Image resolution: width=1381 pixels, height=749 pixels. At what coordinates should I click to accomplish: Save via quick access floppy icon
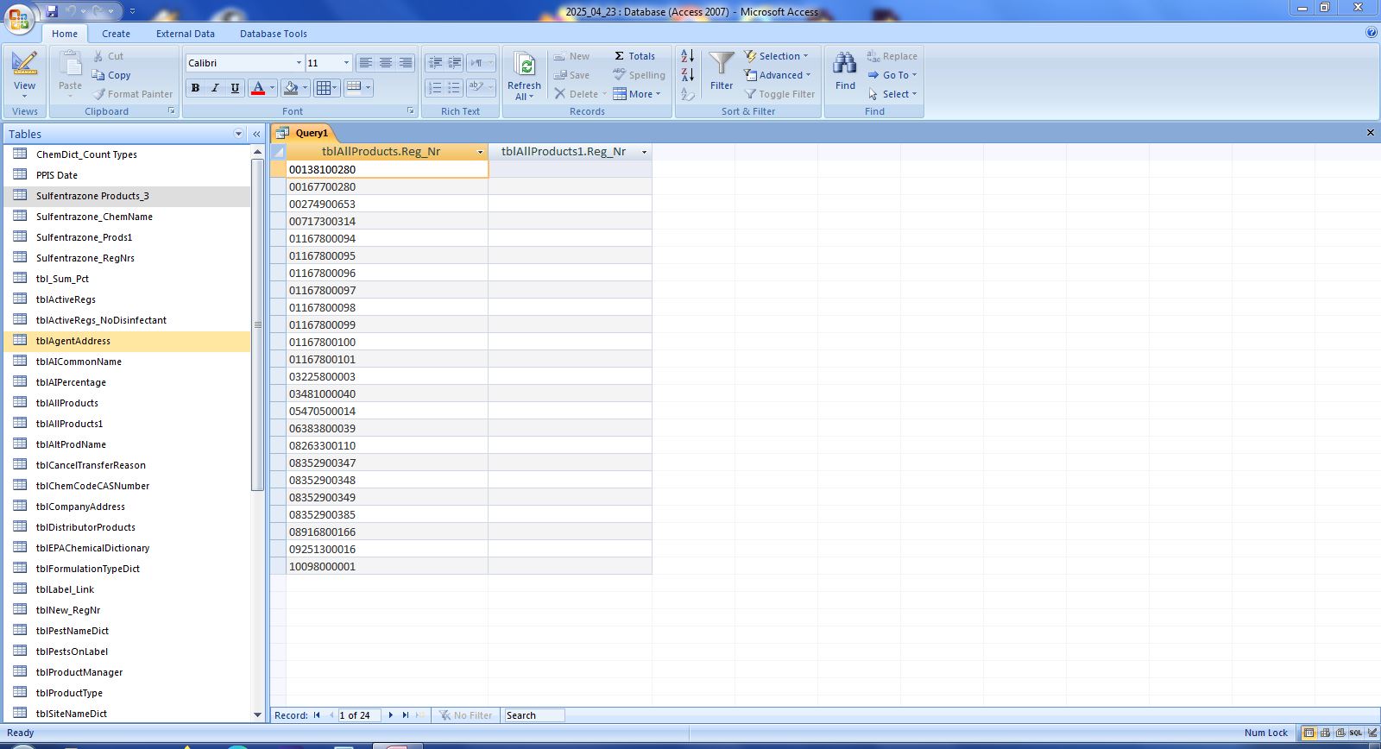pyautogui.click(x=52, y=11)
